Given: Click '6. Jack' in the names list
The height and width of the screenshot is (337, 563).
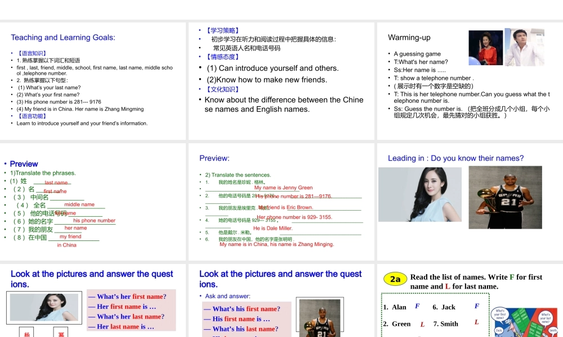Looking at the screenshot, I should [x=444, y=307].
